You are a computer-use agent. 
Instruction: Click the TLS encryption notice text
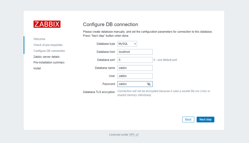163,93
